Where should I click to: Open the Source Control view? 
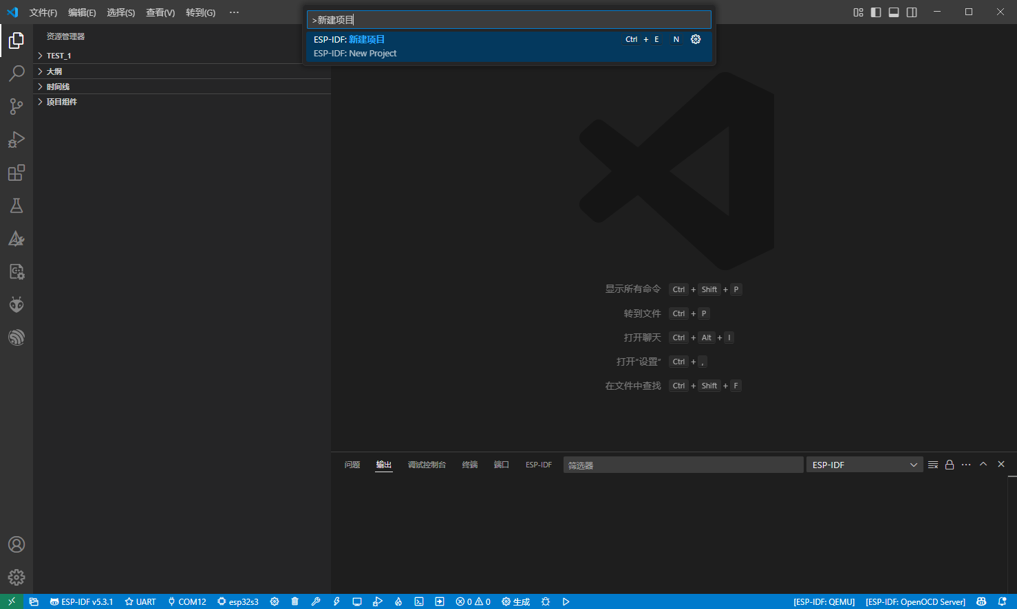coord(17,107)
